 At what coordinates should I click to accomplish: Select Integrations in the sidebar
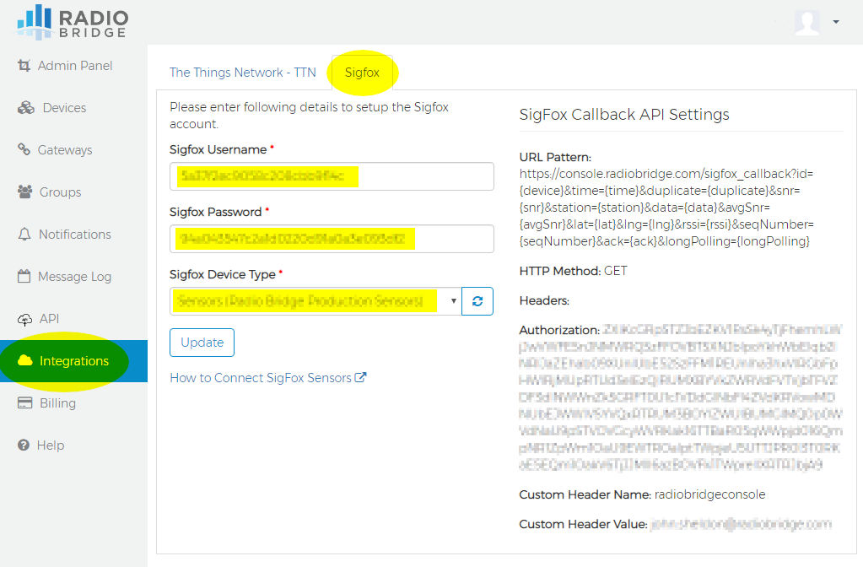pyautogui.click(x=73, y=361)
